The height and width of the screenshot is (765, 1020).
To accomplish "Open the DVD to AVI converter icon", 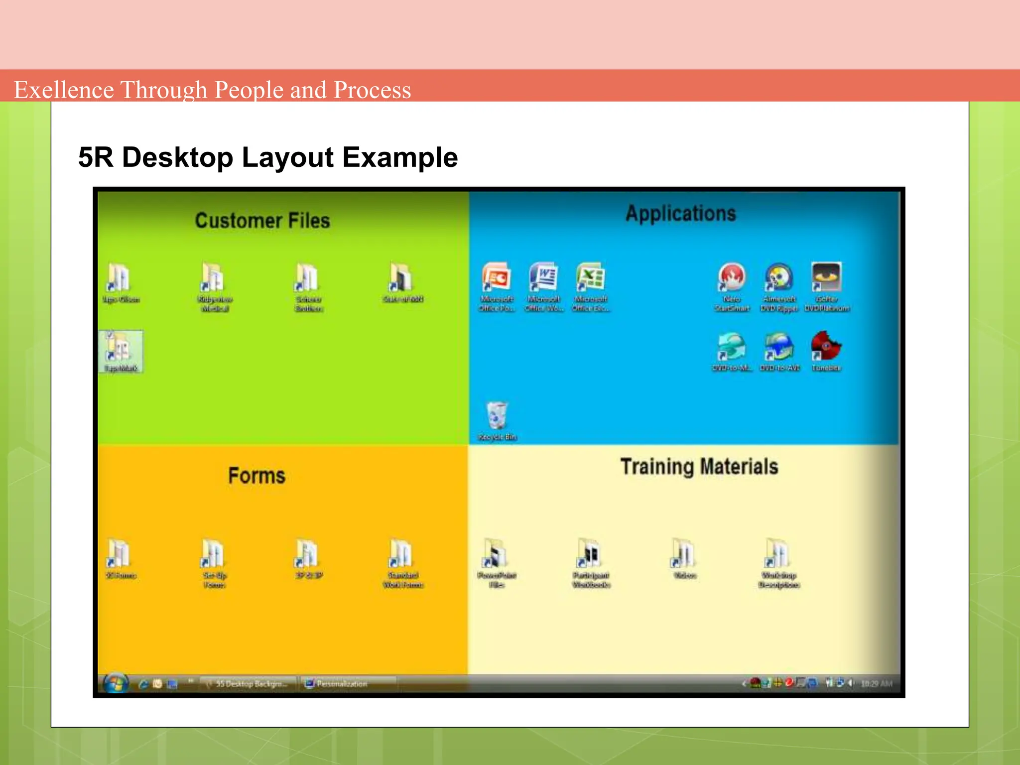I will (x=778, y=347).
